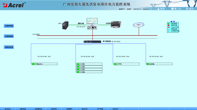Click the printer device icon

coord(116,24)
